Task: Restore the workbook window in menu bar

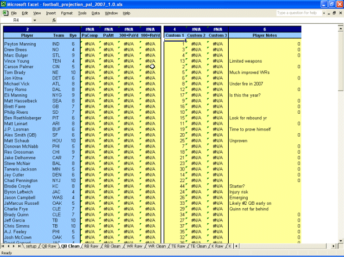Action: click(335, 13)
